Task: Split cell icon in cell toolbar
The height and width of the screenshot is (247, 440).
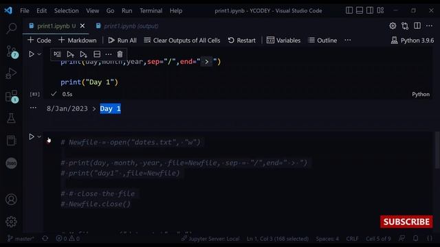Action: click(97, 54)
